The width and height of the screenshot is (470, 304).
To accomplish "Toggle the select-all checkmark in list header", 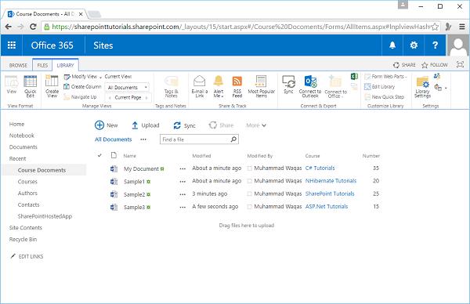I will coord(99,155).
